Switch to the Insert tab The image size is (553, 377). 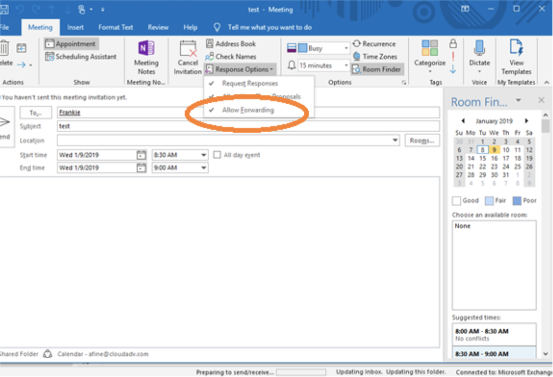pyautogui.click(x=75, y=27)
